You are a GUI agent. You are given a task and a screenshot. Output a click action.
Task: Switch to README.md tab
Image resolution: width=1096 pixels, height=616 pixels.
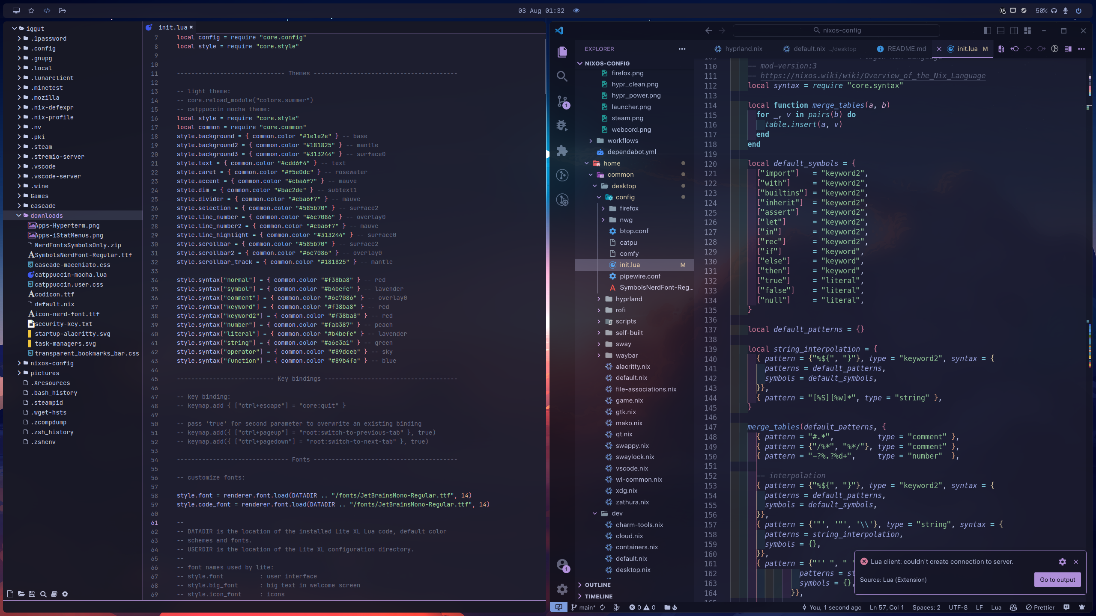point(901,49)
